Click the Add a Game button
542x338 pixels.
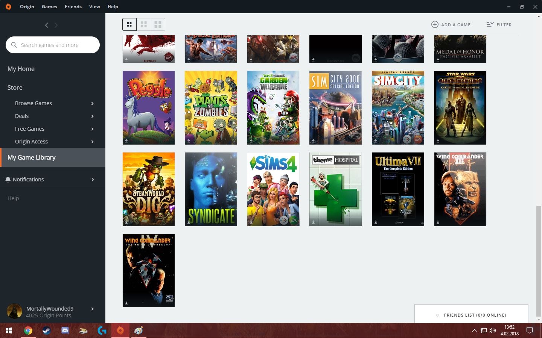(451, 24)
